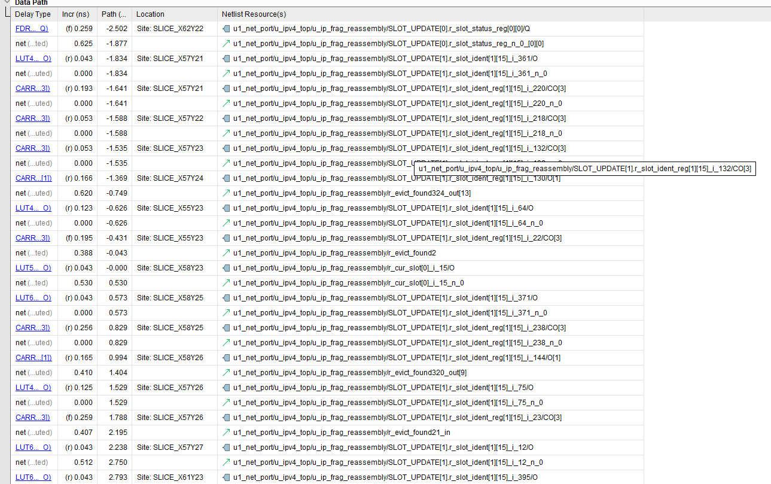Click net arrow icon beside r_cur_slot[0]_i_15_n_0
Image resolution: width=771 pixels, height=484 pixels.
tap(225, 283)
